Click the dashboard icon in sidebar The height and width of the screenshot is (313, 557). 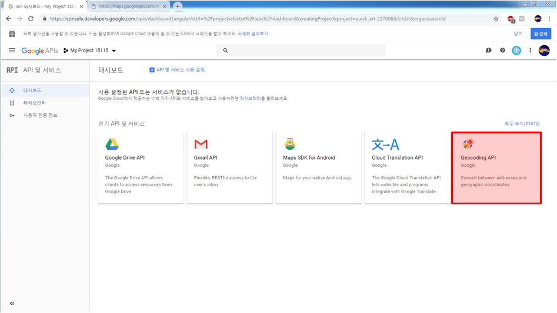(12, 90)
